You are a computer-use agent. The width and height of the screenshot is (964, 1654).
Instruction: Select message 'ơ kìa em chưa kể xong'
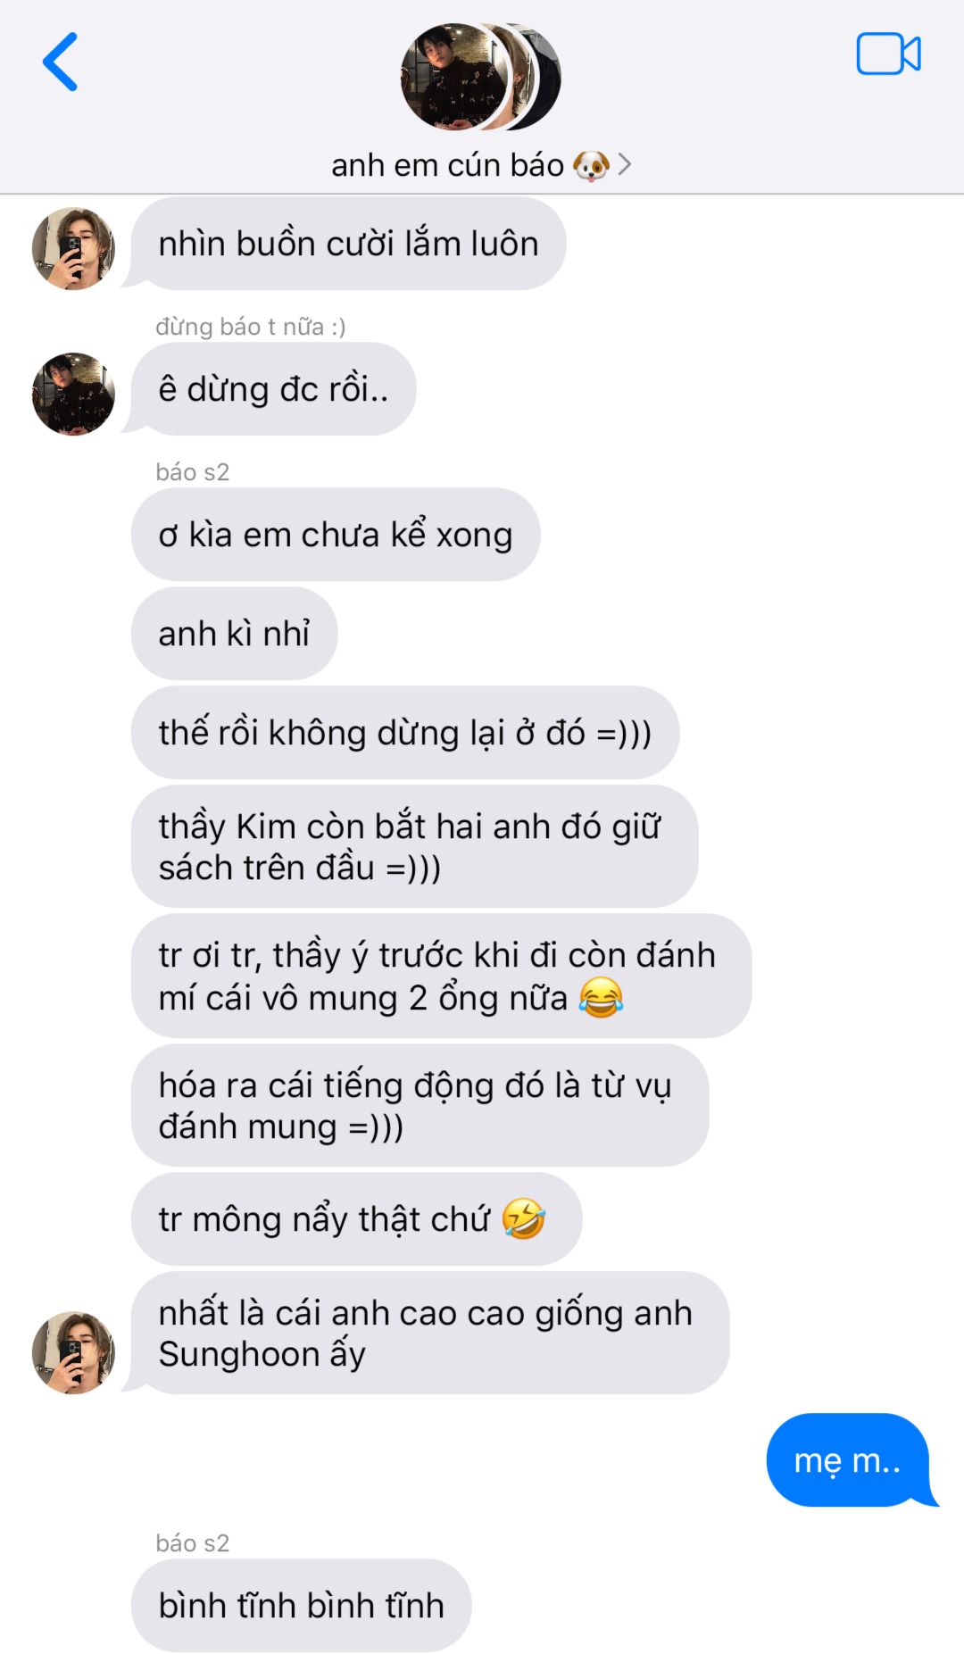(336, 535)
